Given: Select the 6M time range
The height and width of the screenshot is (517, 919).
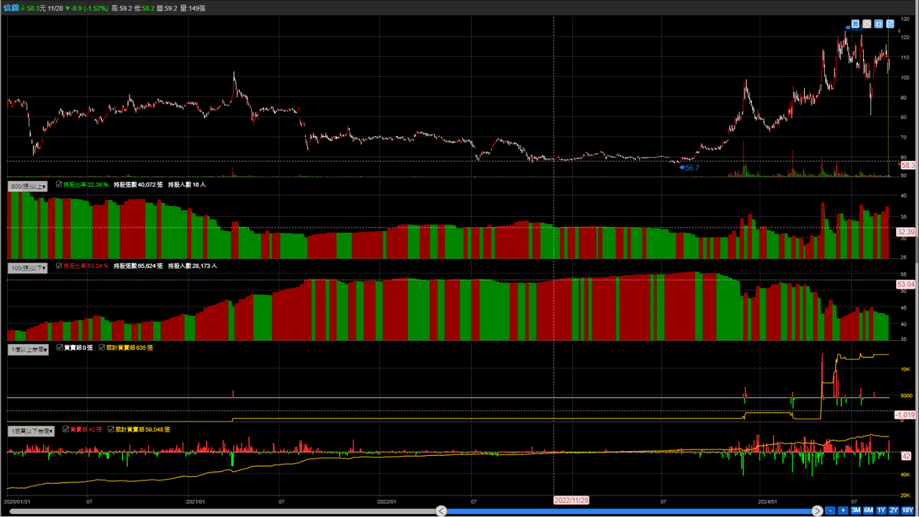Looking at the screenshot, I should tap(869, 511).
